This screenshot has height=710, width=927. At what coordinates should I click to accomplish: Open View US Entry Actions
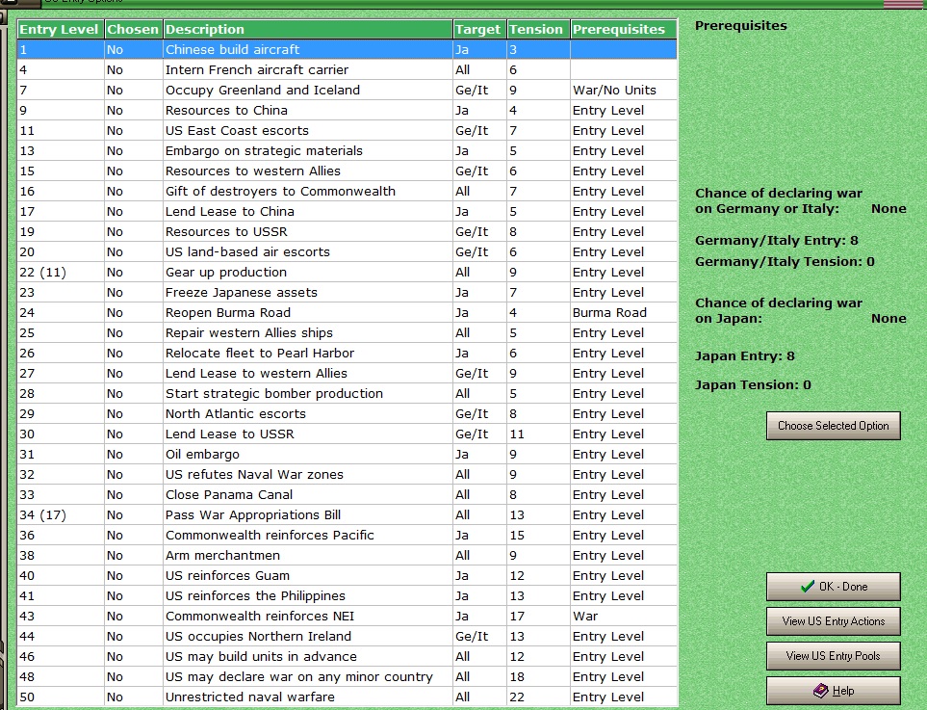click(833, 621)
